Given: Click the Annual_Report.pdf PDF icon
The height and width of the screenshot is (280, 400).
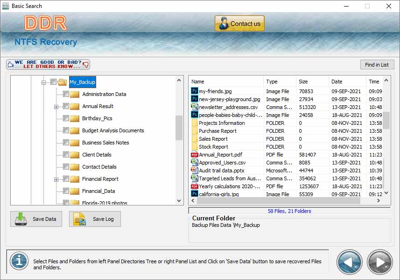Looking at the screenshot, I should tap(194, 154).
